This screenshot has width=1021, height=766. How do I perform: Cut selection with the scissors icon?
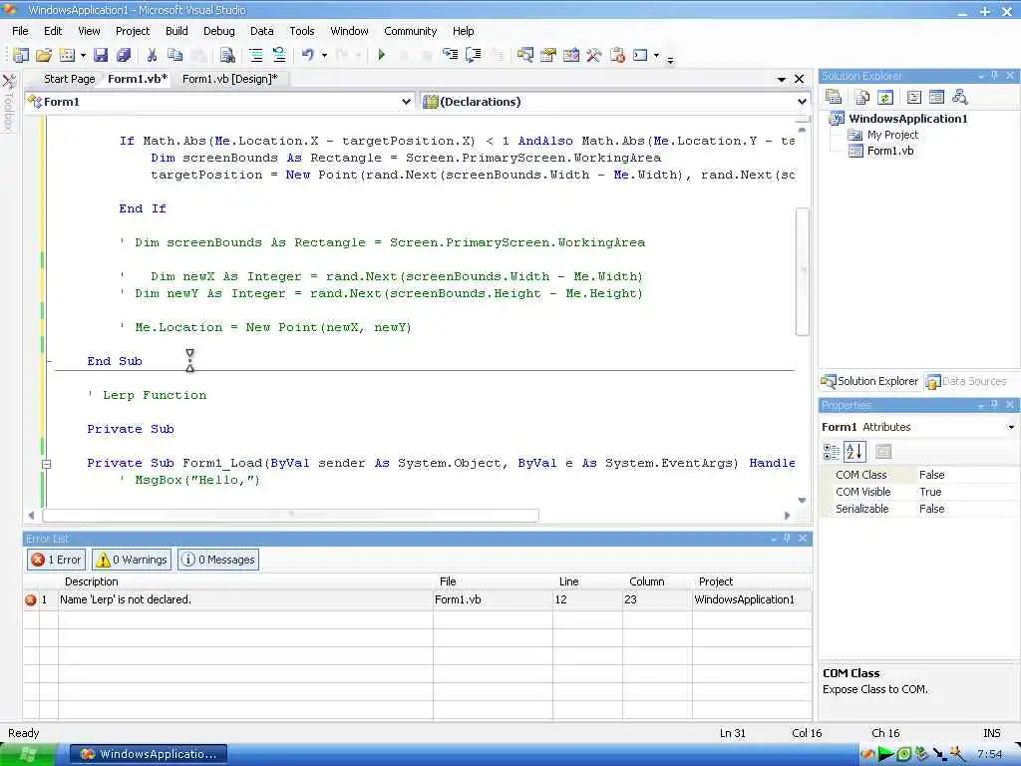pos(152,56)
